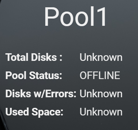Screen dimensions: 138x130
Task: Click the OFFLINE pool status value
Action: (100, 75)
